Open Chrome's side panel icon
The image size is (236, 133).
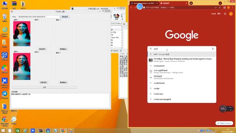225,7
